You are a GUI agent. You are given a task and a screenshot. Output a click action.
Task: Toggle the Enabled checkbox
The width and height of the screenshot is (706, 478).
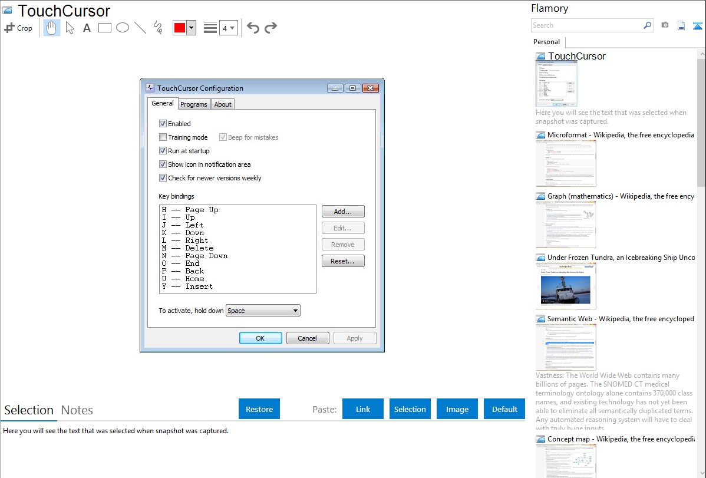coord(163,124)
